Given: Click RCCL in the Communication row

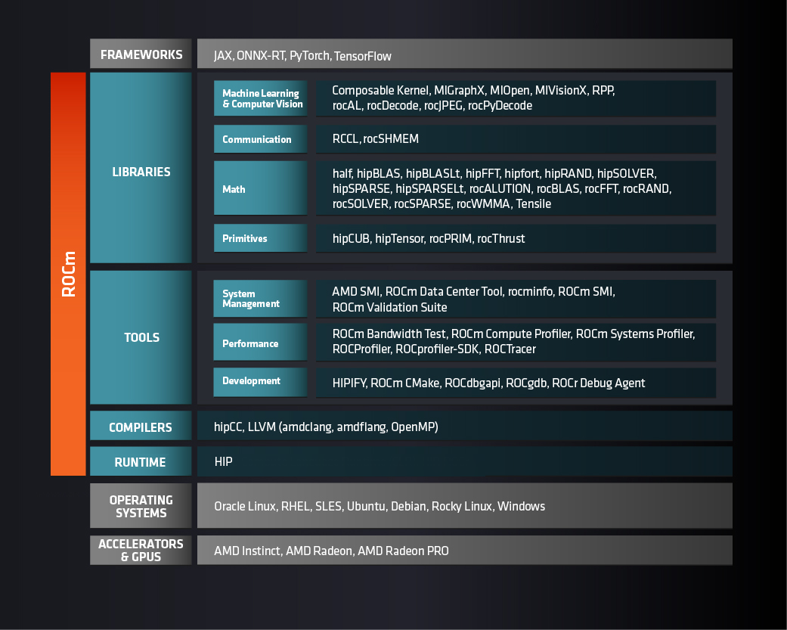Looking at the screenshot, I should [x=345, y=139].
